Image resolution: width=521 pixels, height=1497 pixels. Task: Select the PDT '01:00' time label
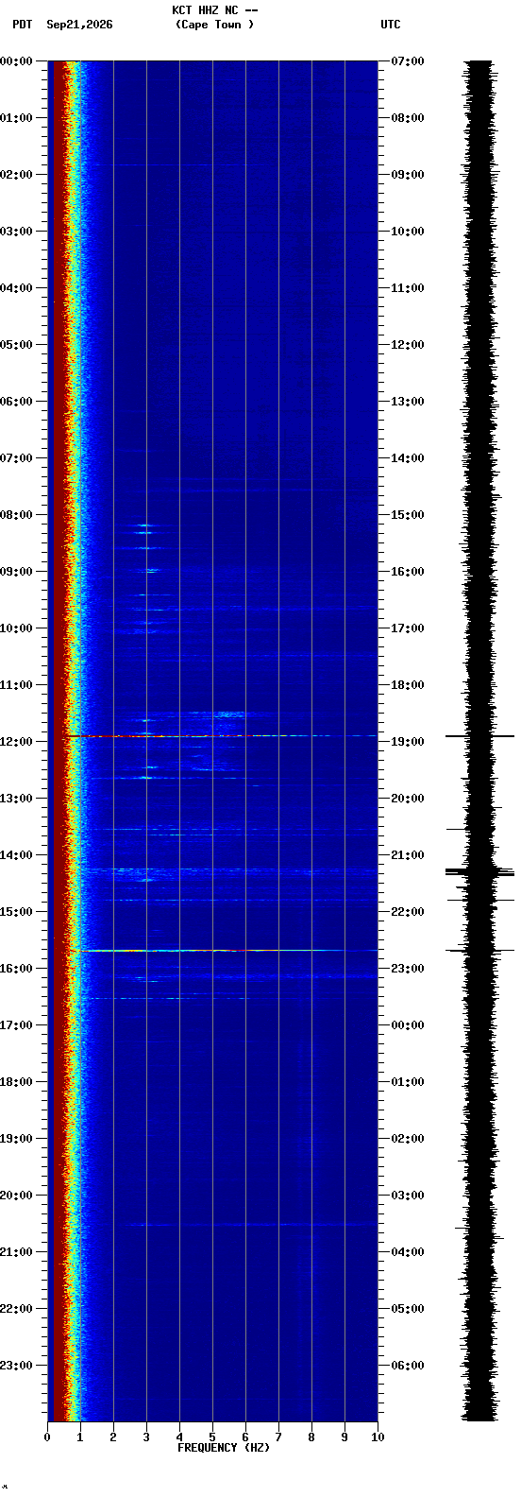(x=16, y=118)
